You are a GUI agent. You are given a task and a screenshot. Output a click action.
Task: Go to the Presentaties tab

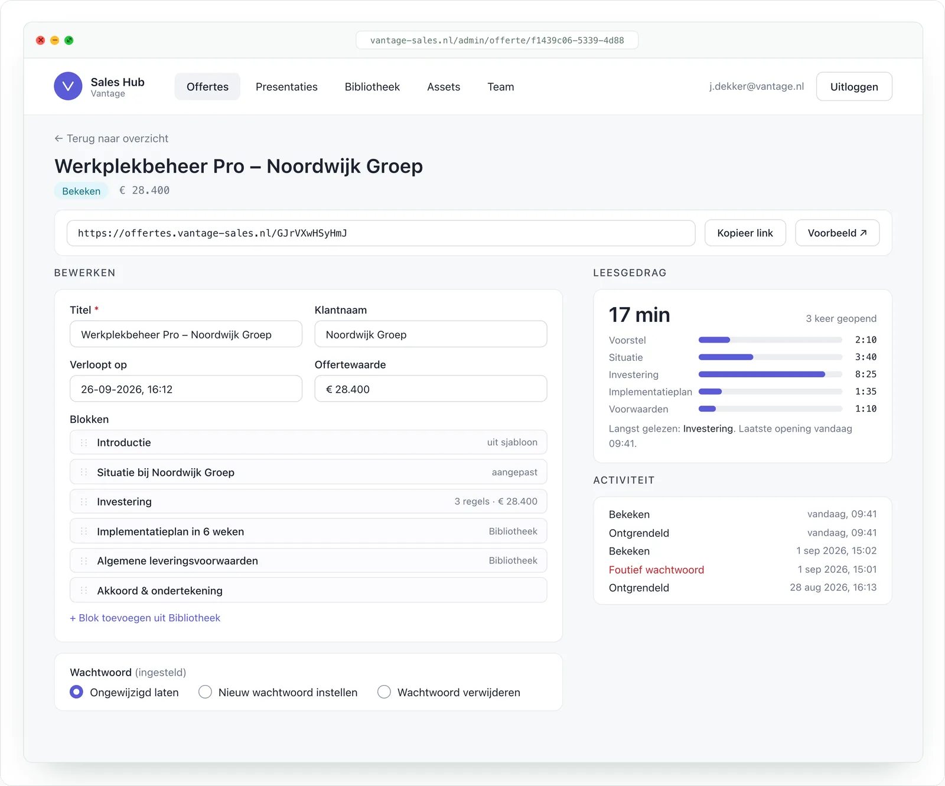coord(286,87)
